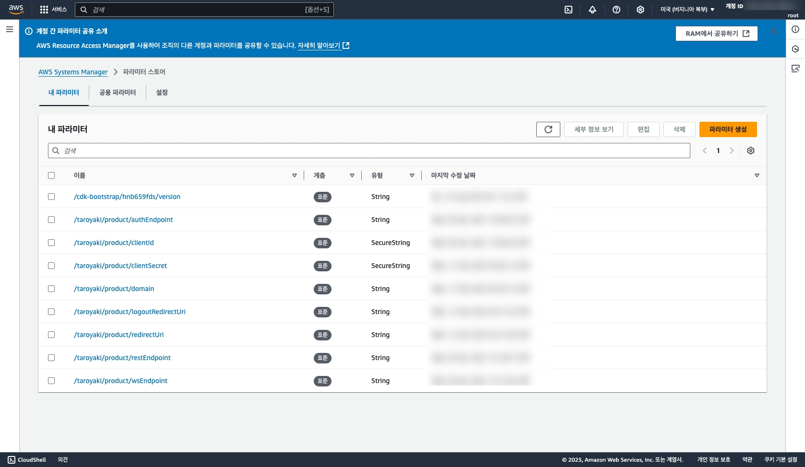This screenshot has height=467, width=805.
Task: Check the /cdk-bootstrap/hnb659fds/version row
Action: (x=51, y=197)
